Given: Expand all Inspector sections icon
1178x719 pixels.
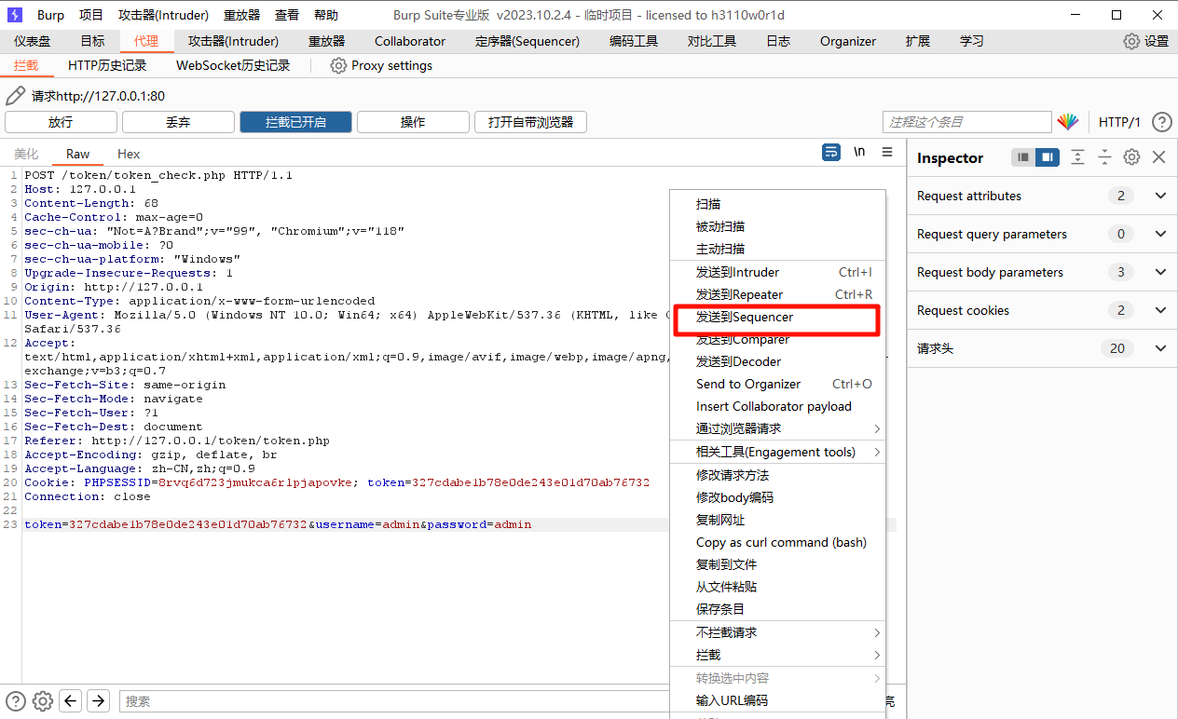Looking at the screenshot, I should pos(1077,157).
